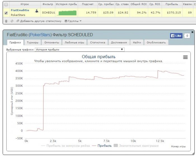
Task: Toggle Значительные выигрыши legend item
Action: 136,146
